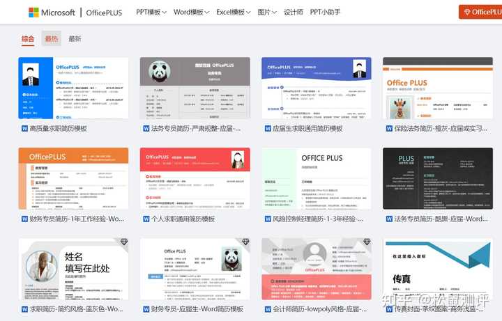The width and height of the screenshot is (502, 321).
Task: Select the 最新 sorting tab
Action: click(75, 39)
